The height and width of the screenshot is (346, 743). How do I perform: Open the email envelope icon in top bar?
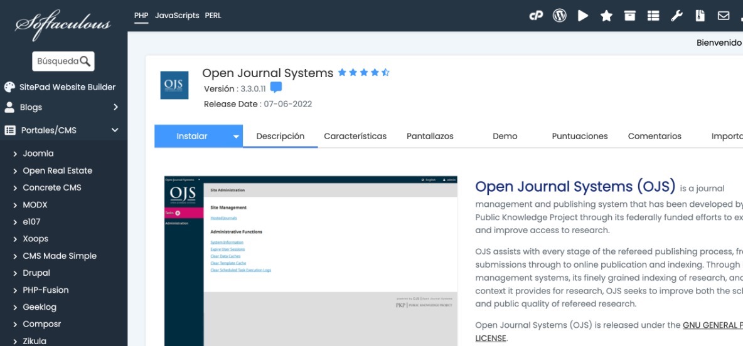724,16
